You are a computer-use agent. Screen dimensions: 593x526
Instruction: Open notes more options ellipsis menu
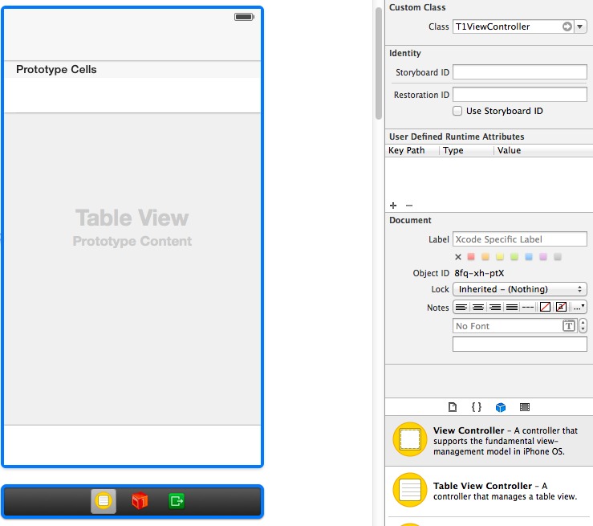coord(579,307)
